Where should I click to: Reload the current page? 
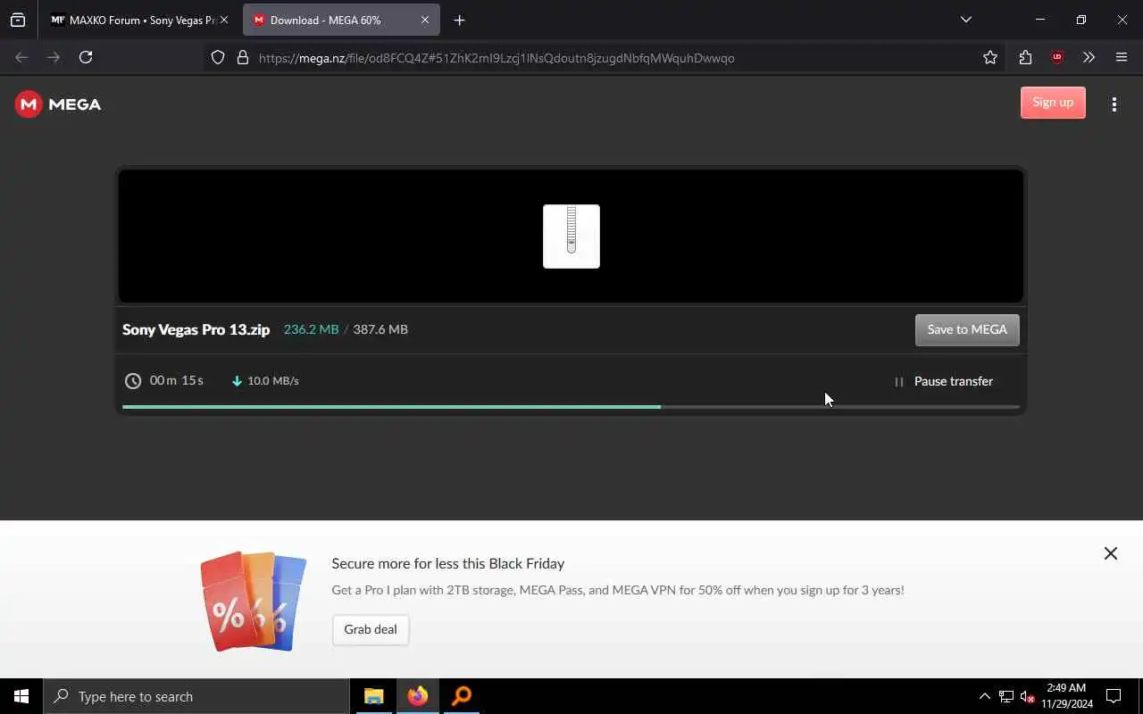coord(86,57)
